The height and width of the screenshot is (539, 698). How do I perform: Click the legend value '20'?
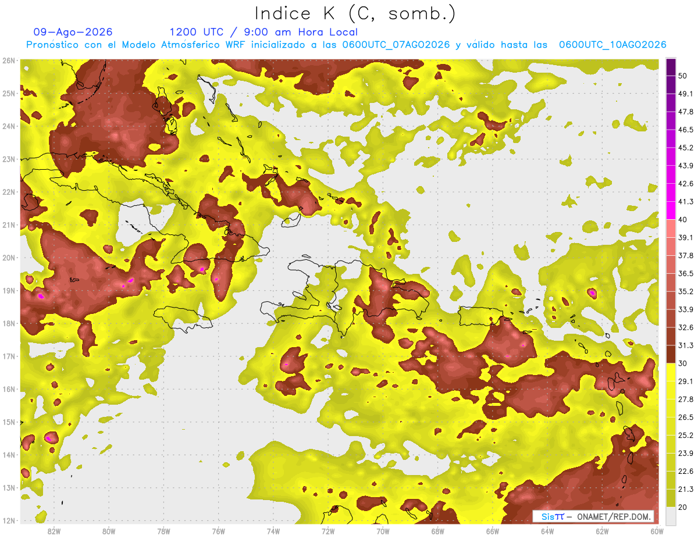tap(683, 507)
